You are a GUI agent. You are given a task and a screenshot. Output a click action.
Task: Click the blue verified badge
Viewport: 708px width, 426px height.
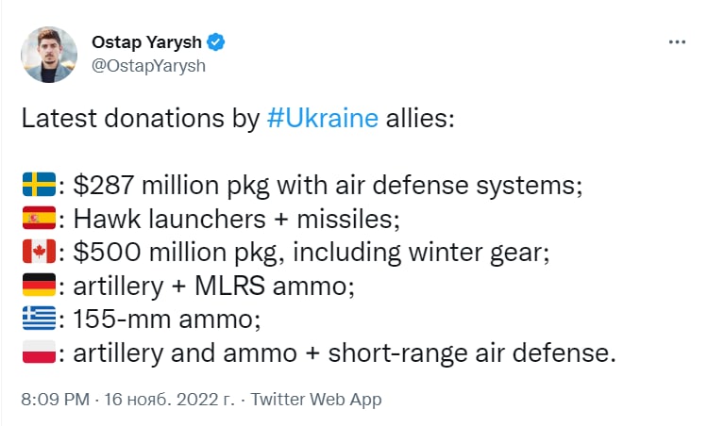217,42
